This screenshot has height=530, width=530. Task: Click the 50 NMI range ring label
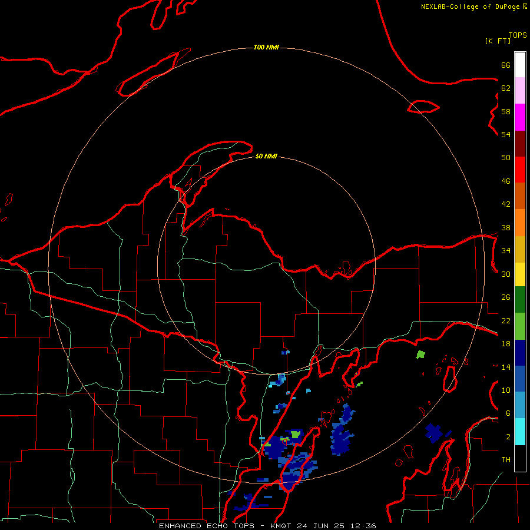[266, 156]
